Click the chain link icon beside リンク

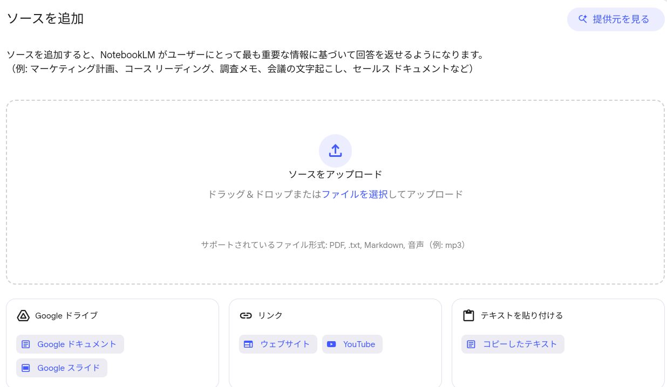tap(246, 315)
